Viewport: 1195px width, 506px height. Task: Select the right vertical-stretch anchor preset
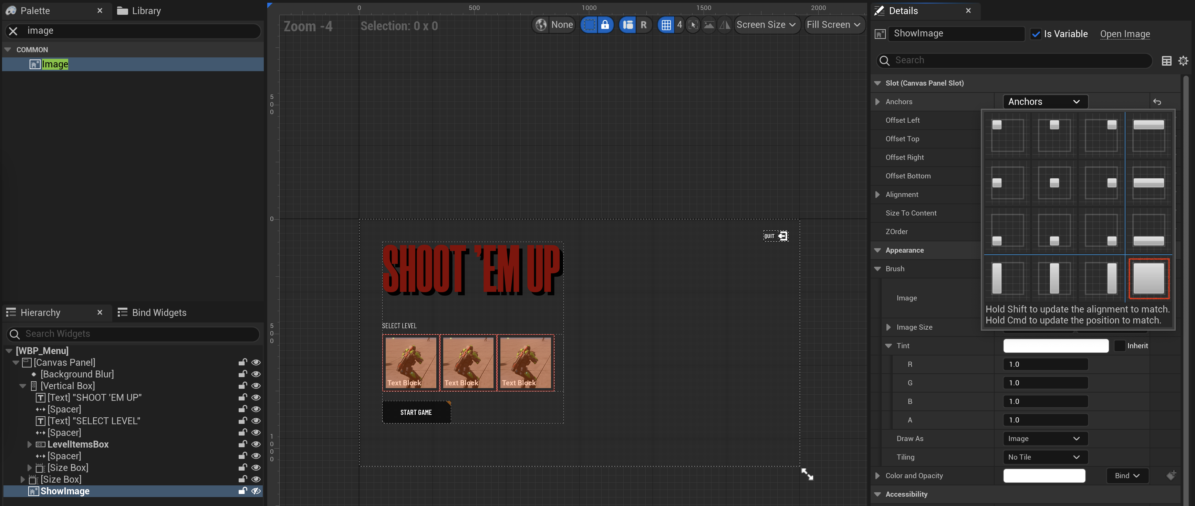tap(1101, 278)
